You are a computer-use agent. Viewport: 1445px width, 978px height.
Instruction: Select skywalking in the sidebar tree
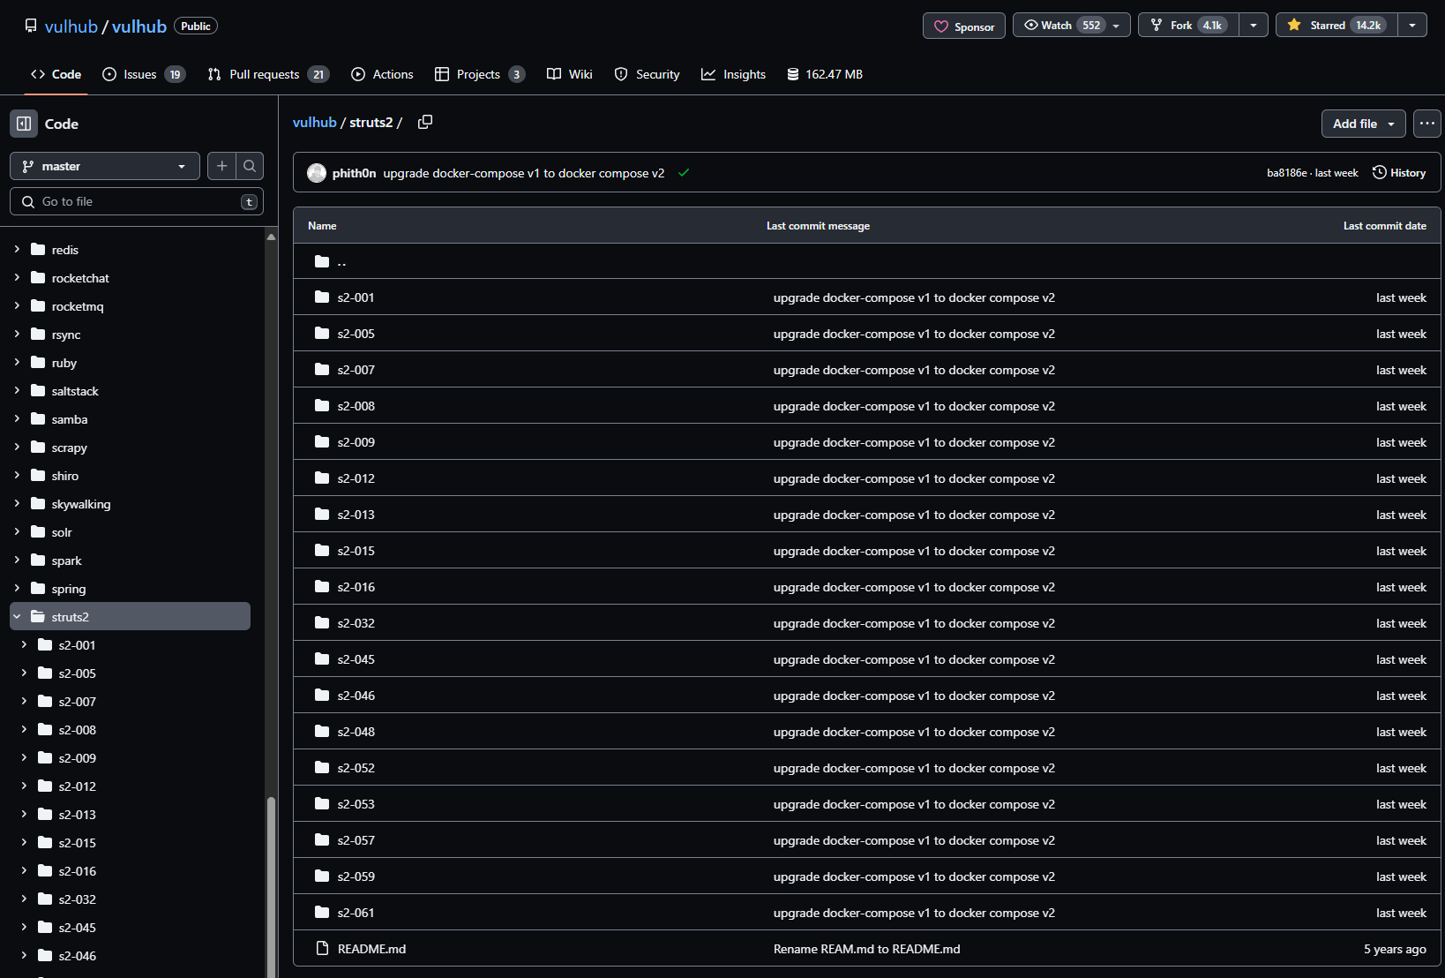pos(81,504)
